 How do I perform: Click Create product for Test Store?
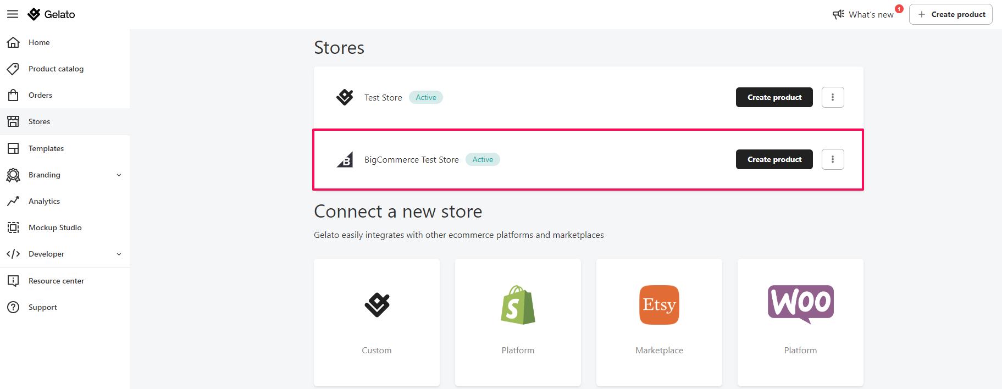click(774, 97)
